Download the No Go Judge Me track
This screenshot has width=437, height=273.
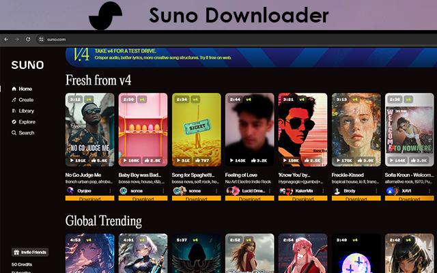(x=89, y=199)
